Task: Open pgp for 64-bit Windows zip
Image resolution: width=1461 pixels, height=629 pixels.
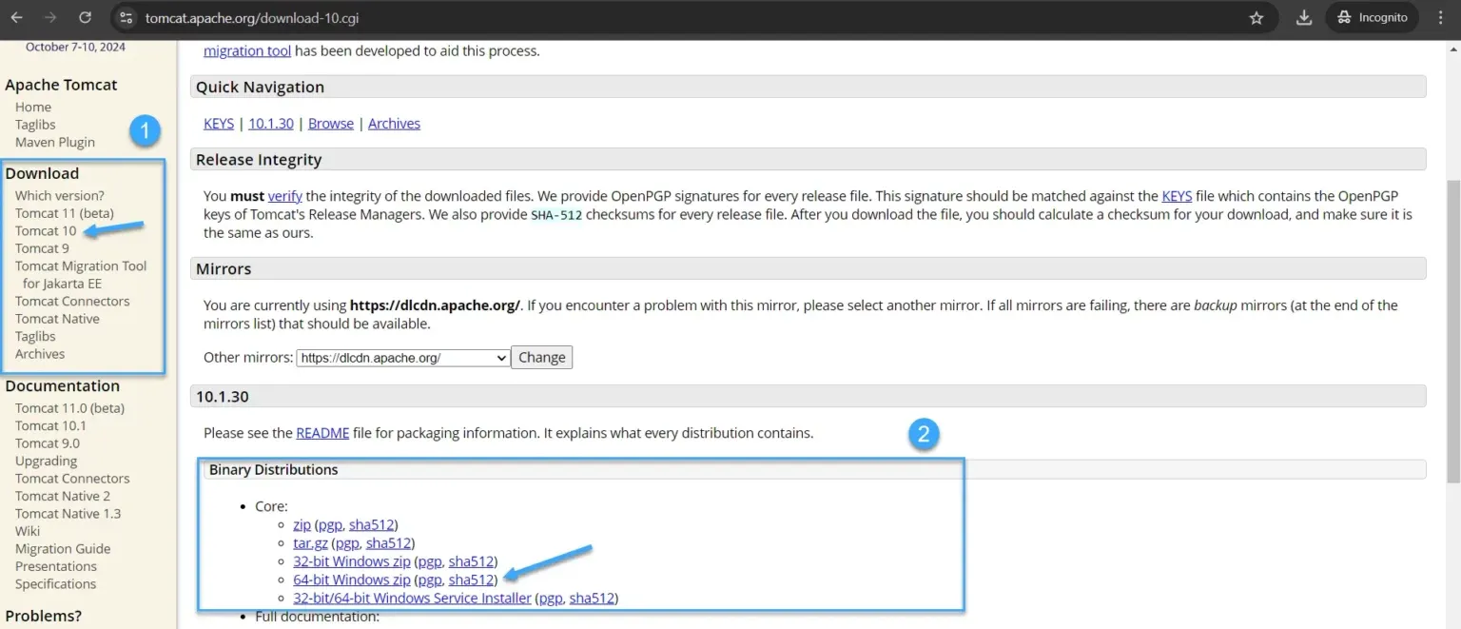Action: pyautogui.click(x=430, y=580)
